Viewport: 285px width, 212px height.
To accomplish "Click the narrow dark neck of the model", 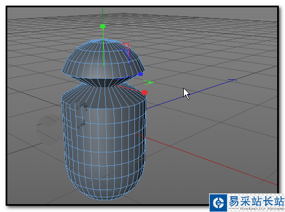I will 103,82.
